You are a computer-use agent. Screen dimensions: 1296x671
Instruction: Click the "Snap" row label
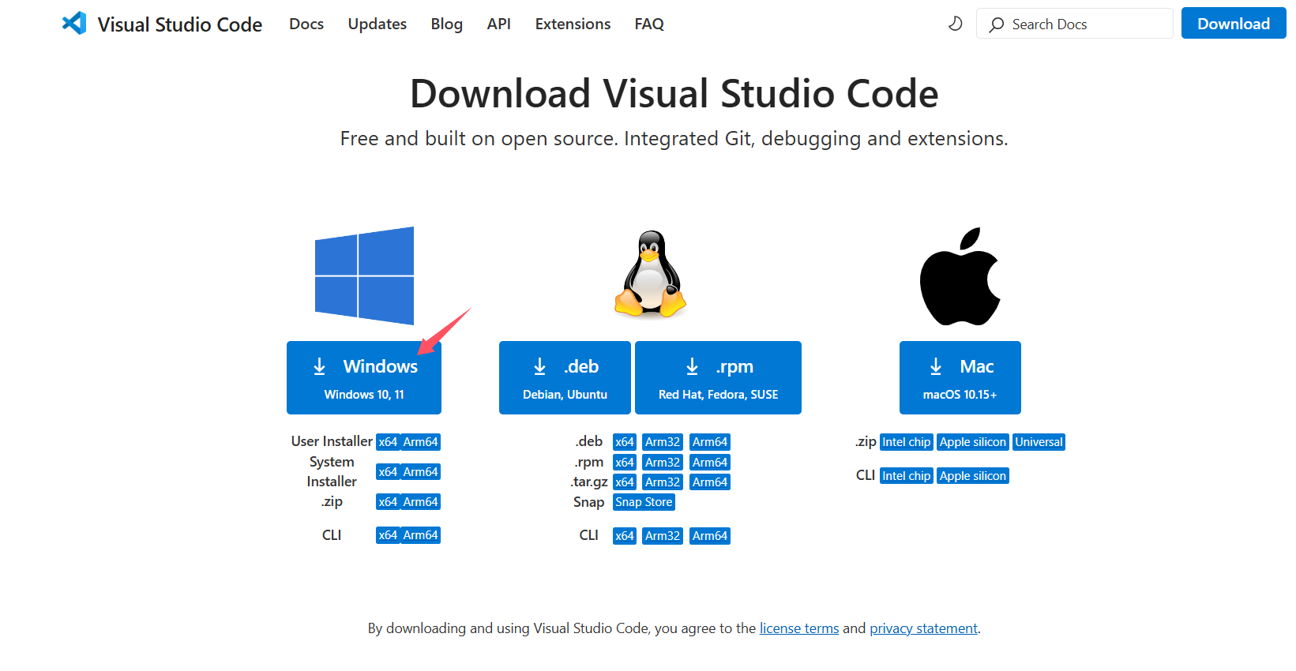589,502
